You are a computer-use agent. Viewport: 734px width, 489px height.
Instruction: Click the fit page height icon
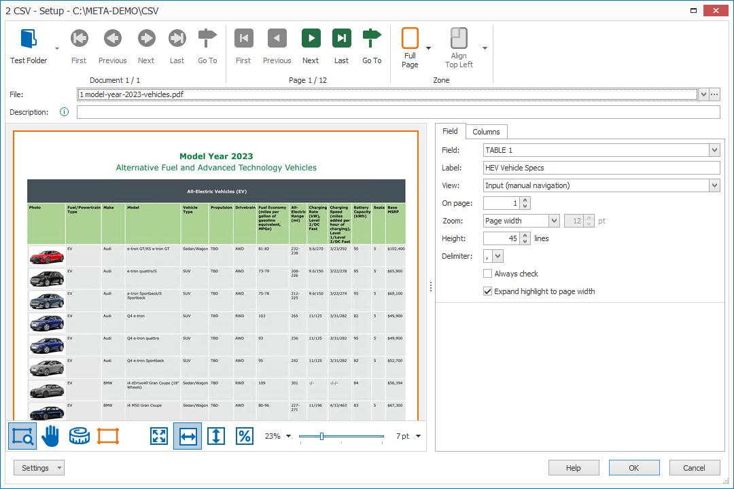[x=216, y=436]
